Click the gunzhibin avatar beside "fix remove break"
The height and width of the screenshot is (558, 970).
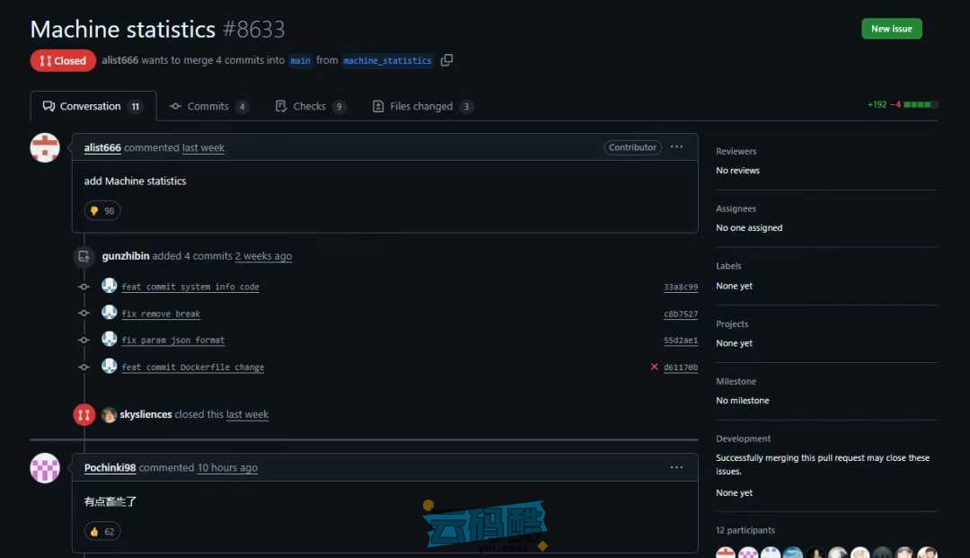109,313
